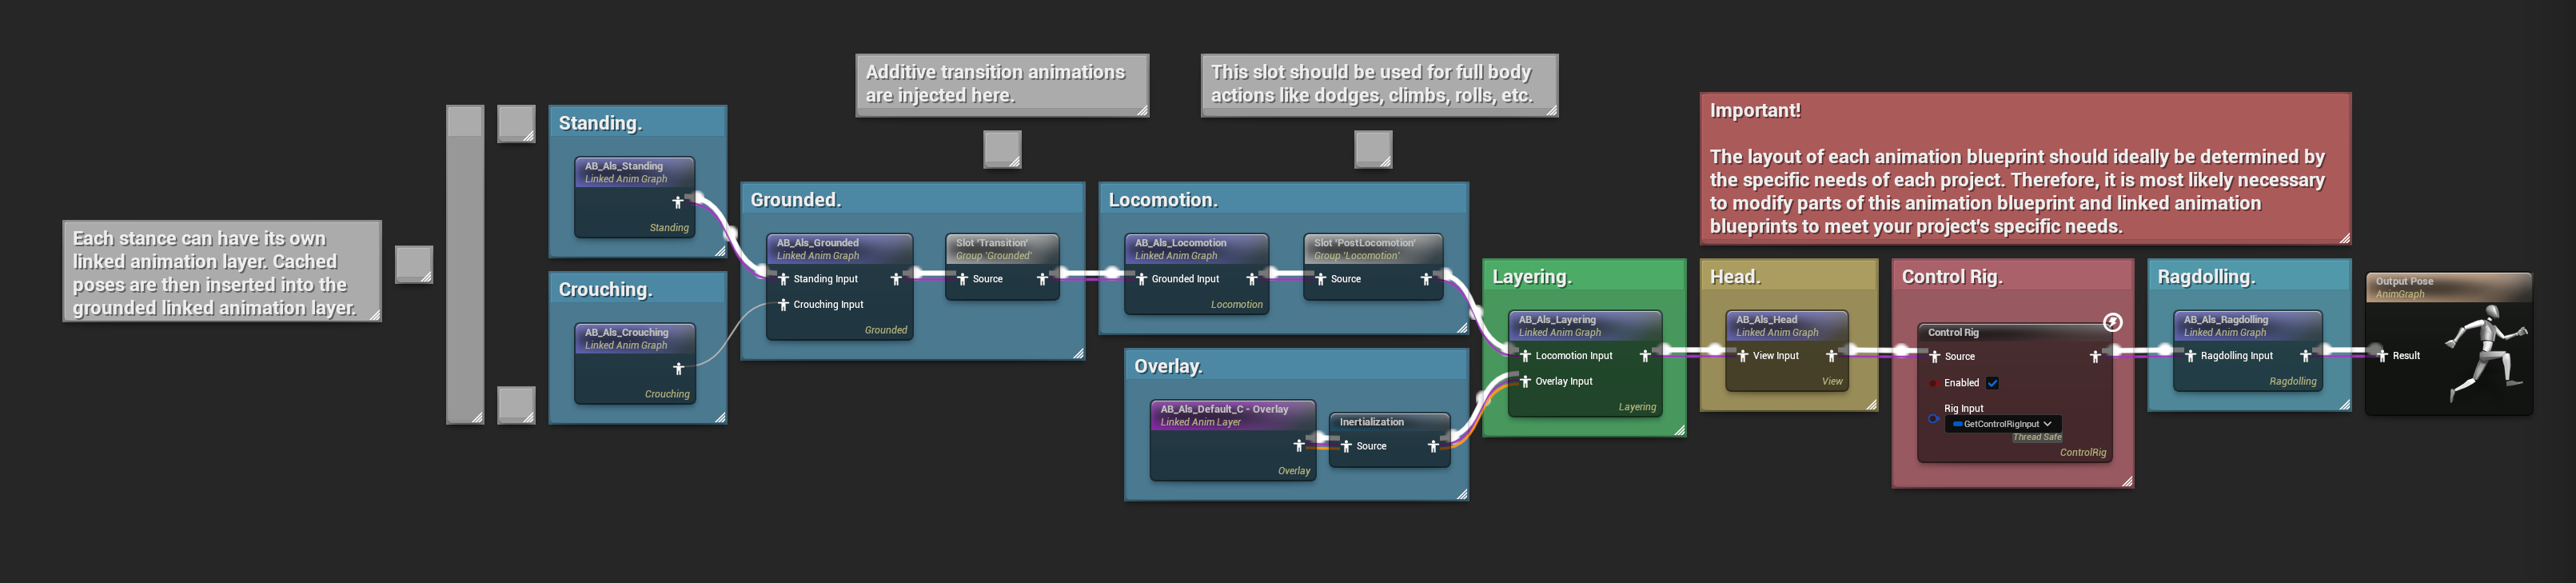Viewport: 2576px width, 583px height.
Task: Select the Slot 'PostLocomotion' node title
Action: click(1364, 243)
